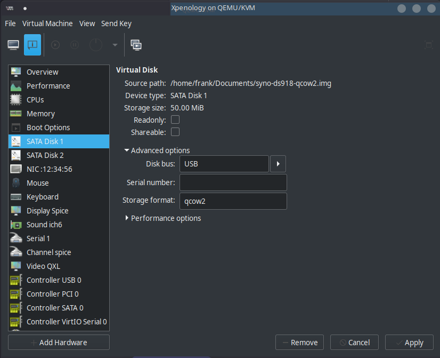Open the Virtual Machine menu
The height and width of the screenshot is (358, 440).
(47, 23)
